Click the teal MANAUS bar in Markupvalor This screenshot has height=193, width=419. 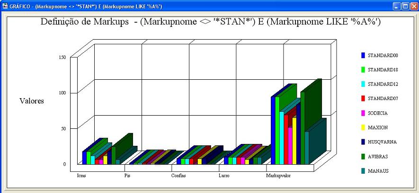(x=307, y=148)
